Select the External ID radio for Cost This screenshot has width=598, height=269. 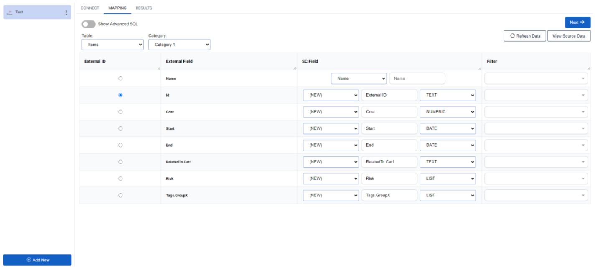point(120,112)
